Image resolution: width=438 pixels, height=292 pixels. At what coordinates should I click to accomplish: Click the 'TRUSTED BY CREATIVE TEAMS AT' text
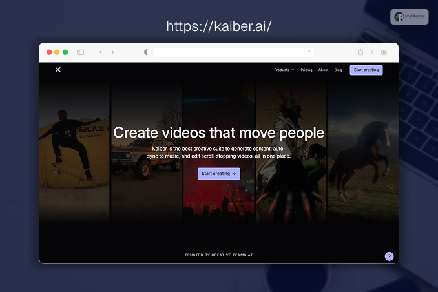(x=219, y=255)
